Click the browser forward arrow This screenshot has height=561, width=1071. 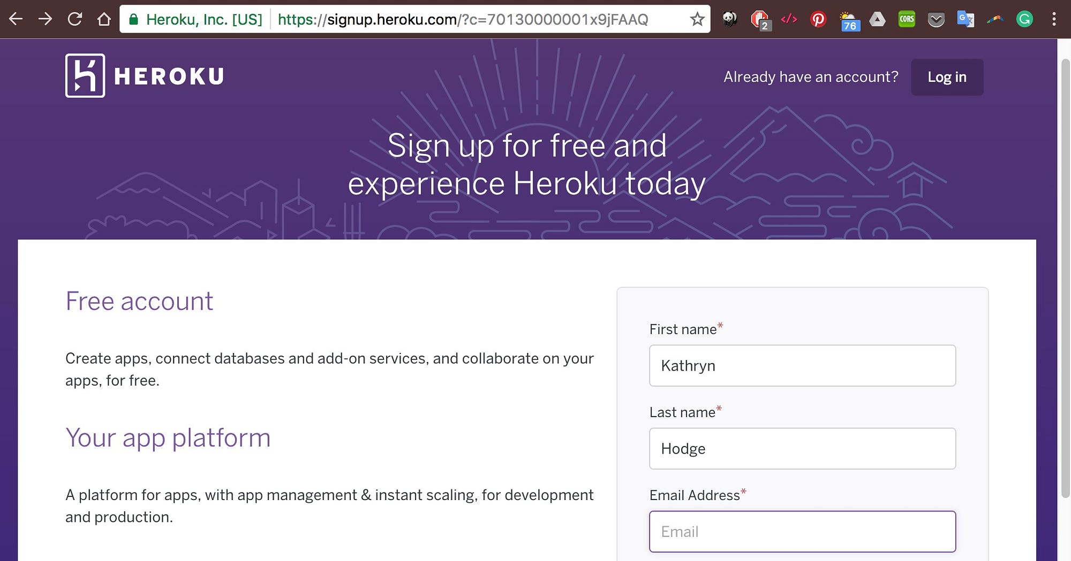pyautogui.click(x=46, y=19)
